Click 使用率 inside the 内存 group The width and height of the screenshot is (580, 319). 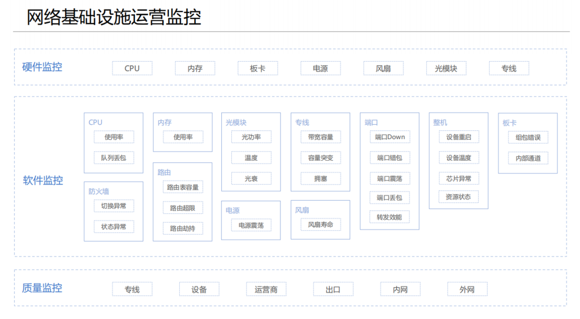[x=183, y=137]
